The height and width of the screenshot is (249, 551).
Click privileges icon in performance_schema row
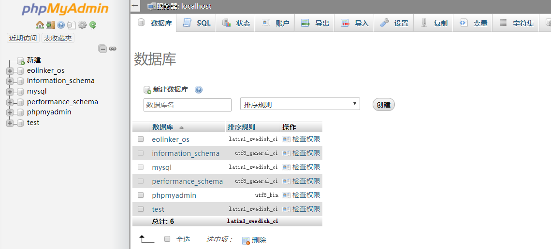click(286, 181)
